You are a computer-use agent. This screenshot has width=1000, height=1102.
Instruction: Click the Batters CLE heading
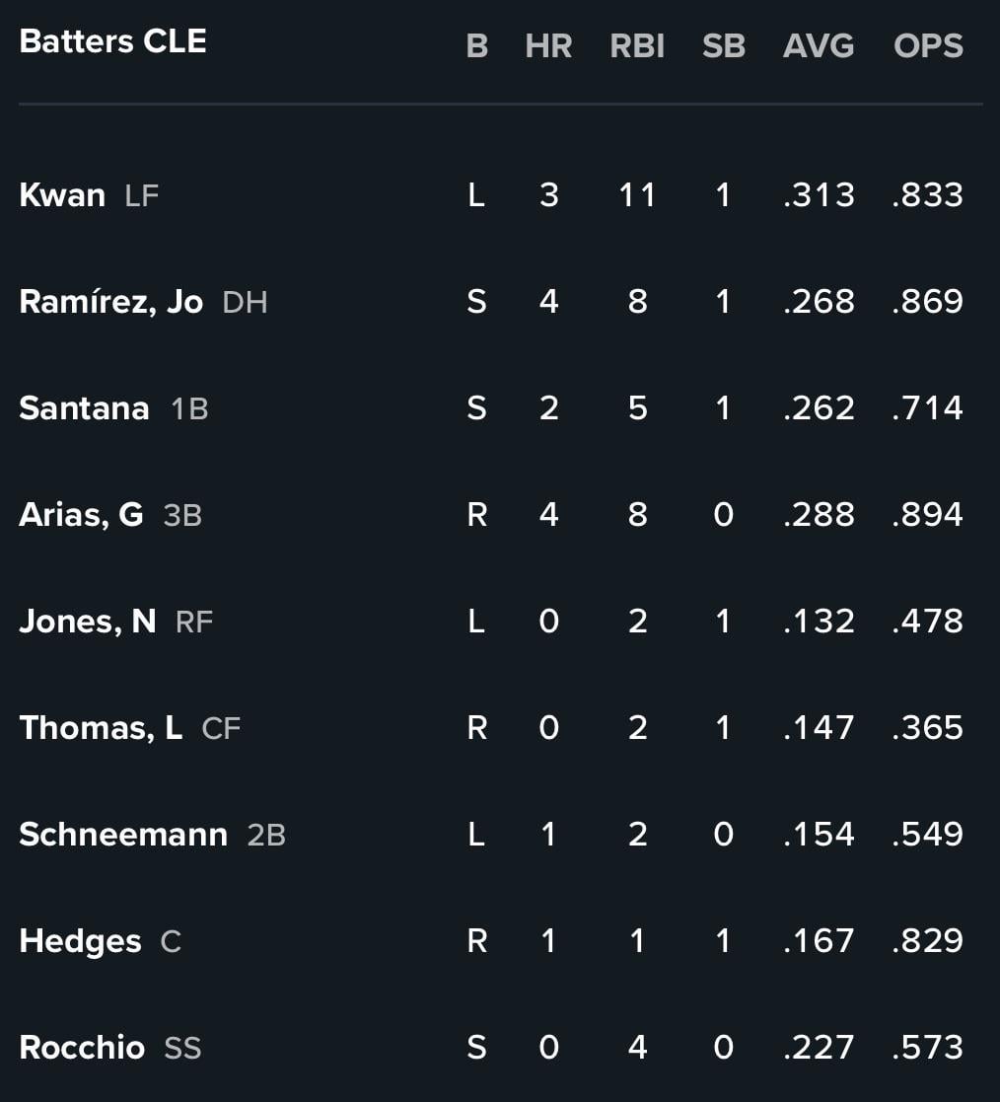[112, 41]
